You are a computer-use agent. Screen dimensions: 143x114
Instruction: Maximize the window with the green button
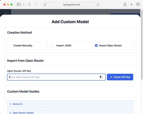point(11,5)
